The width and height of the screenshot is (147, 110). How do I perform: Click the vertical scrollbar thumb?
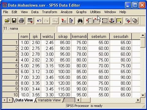coord(143,42)
